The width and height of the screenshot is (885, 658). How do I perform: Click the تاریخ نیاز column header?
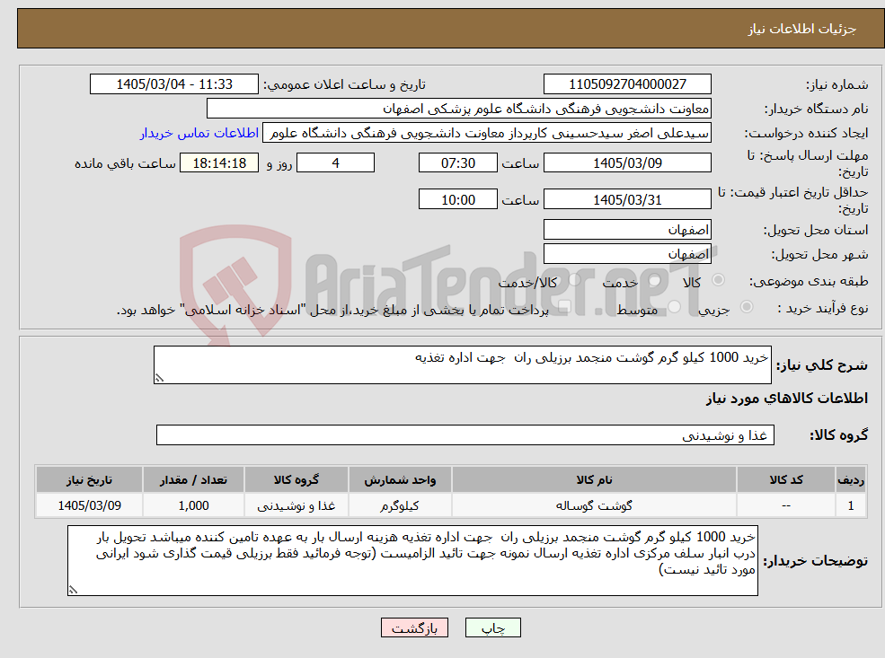coord(89,480)
